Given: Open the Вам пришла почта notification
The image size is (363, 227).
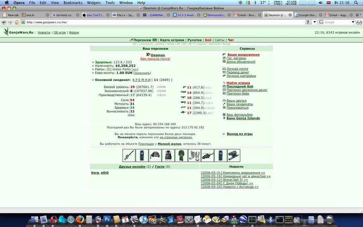Looking at the screenshot, I should click(155, 59).
